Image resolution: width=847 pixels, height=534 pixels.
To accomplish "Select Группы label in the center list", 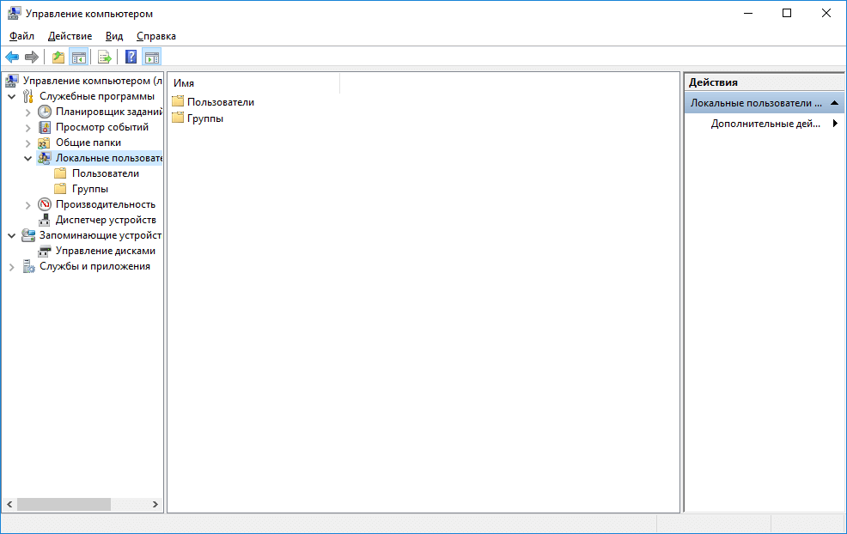I will [205, 118].
